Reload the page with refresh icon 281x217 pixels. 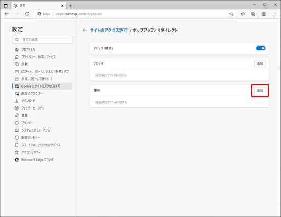tap(27, 14)
